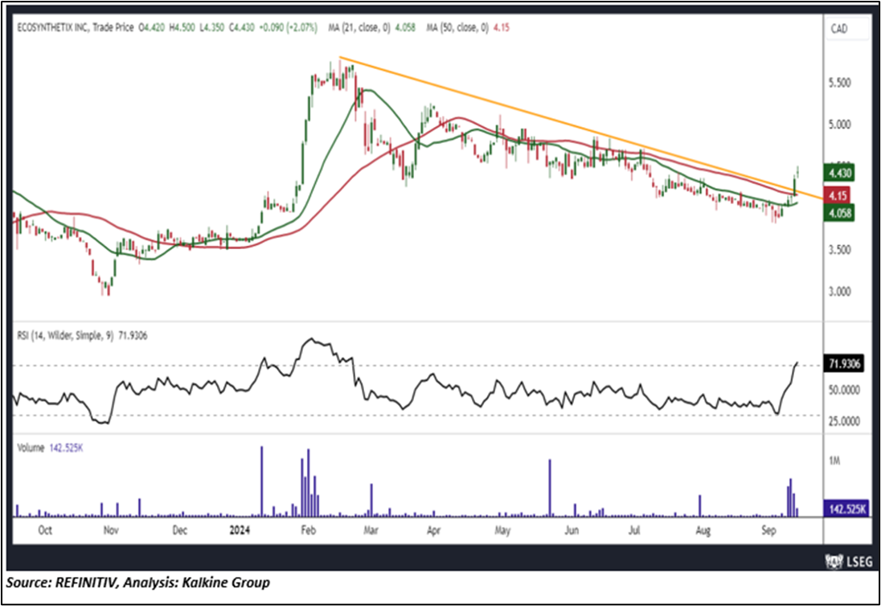This screenshot has height=606, width=881.
Task: Click the green 4.058 MA price tag
Action: pyautogui.click(x=839, y=213)
